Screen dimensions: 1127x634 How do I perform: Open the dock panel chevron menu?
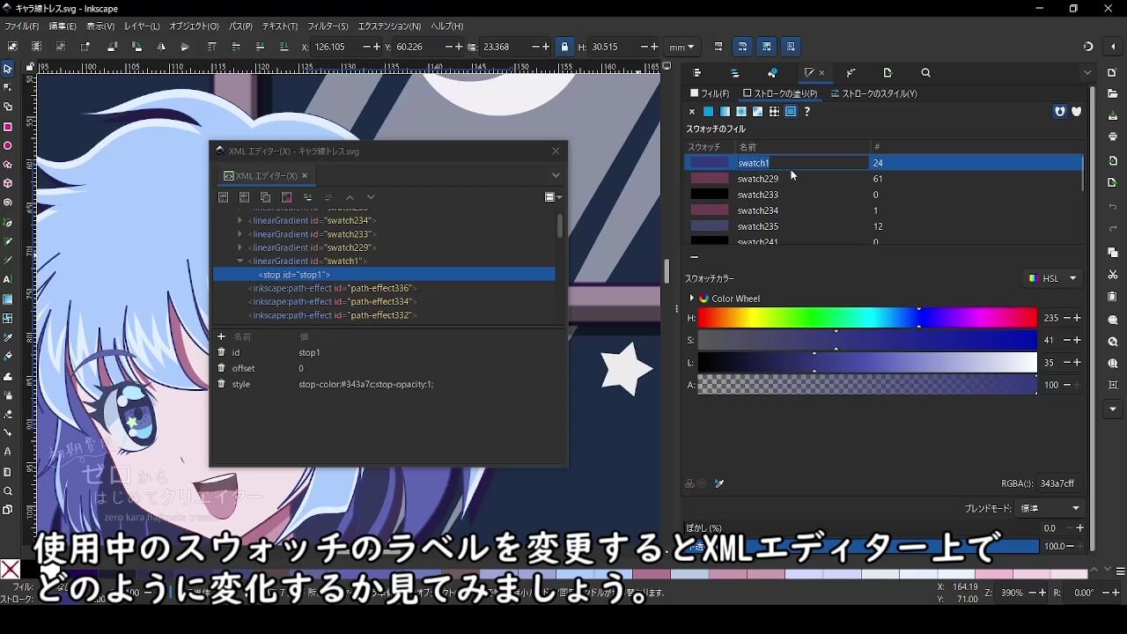(x=1088, y=73)
